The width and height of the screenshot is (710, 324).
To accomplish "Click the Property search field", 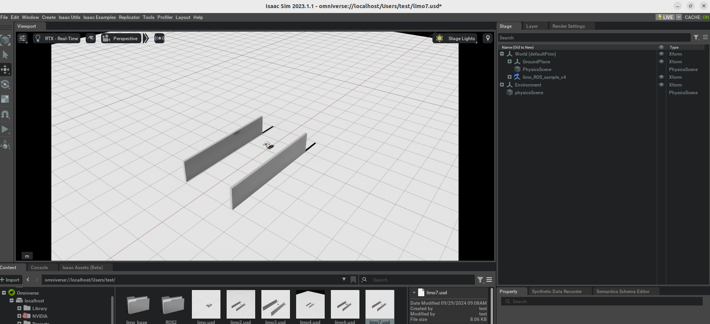I will 602,302.
